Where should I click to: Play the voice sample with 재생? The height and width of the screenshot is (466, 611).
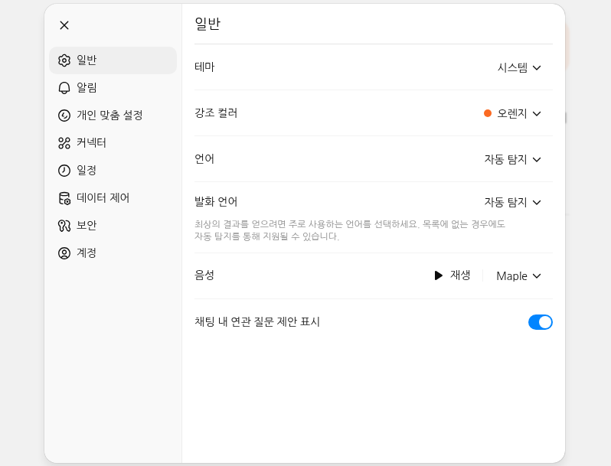pos(453,275)
